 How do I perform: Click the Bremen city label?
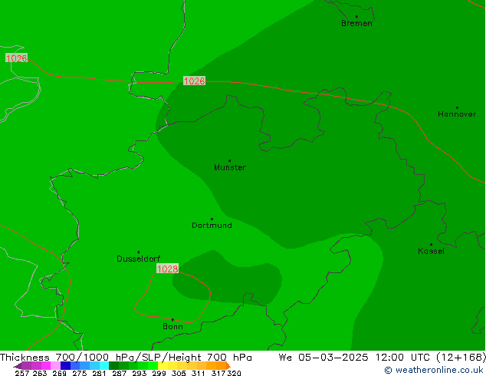(x=356, y=23)
